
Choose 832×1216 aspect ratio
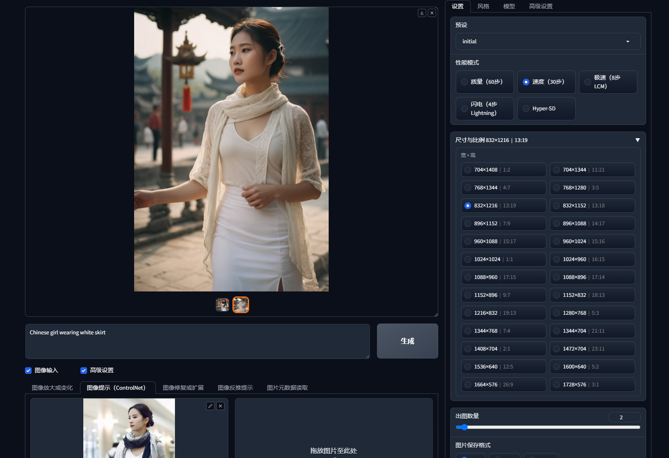pyautogui.click(x=504, y=206)
